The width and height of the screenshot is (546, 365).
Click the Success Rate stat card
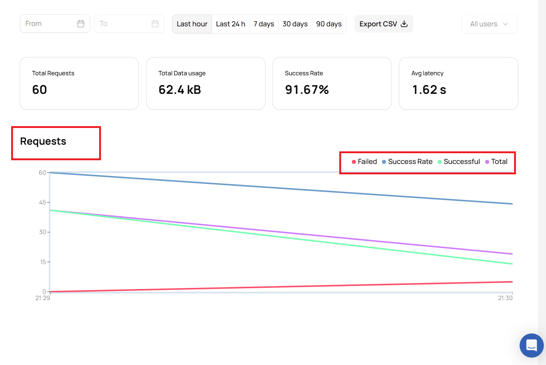click(332, 83)
